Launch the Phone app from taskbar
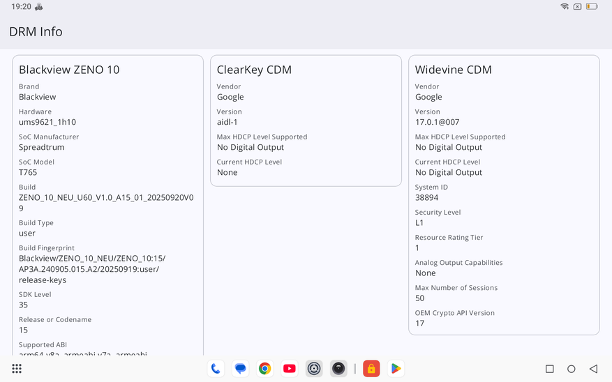Image resolution: width=612 pixels, height=382 pixels. 216,369
